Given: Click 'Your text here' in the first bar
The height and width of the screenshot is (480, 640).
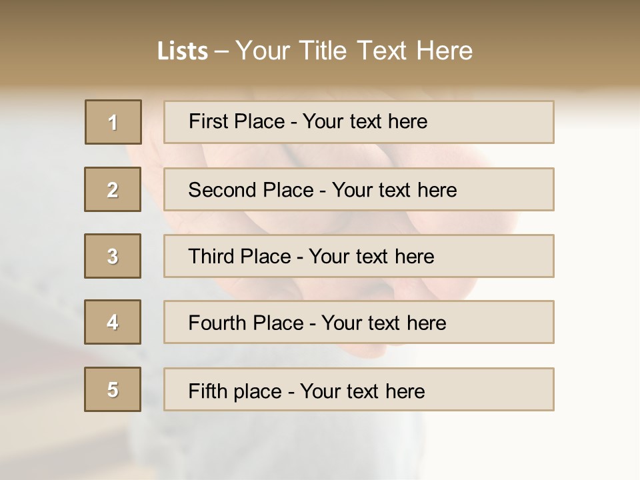Looking at the screenshot, I should point(365,121).
